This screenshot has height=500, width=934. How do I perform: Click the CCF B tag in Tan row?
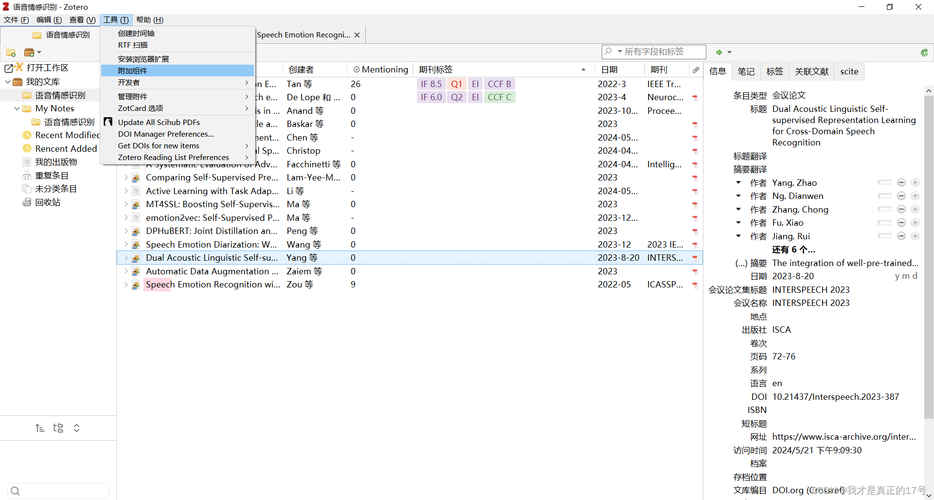[500, 84]
